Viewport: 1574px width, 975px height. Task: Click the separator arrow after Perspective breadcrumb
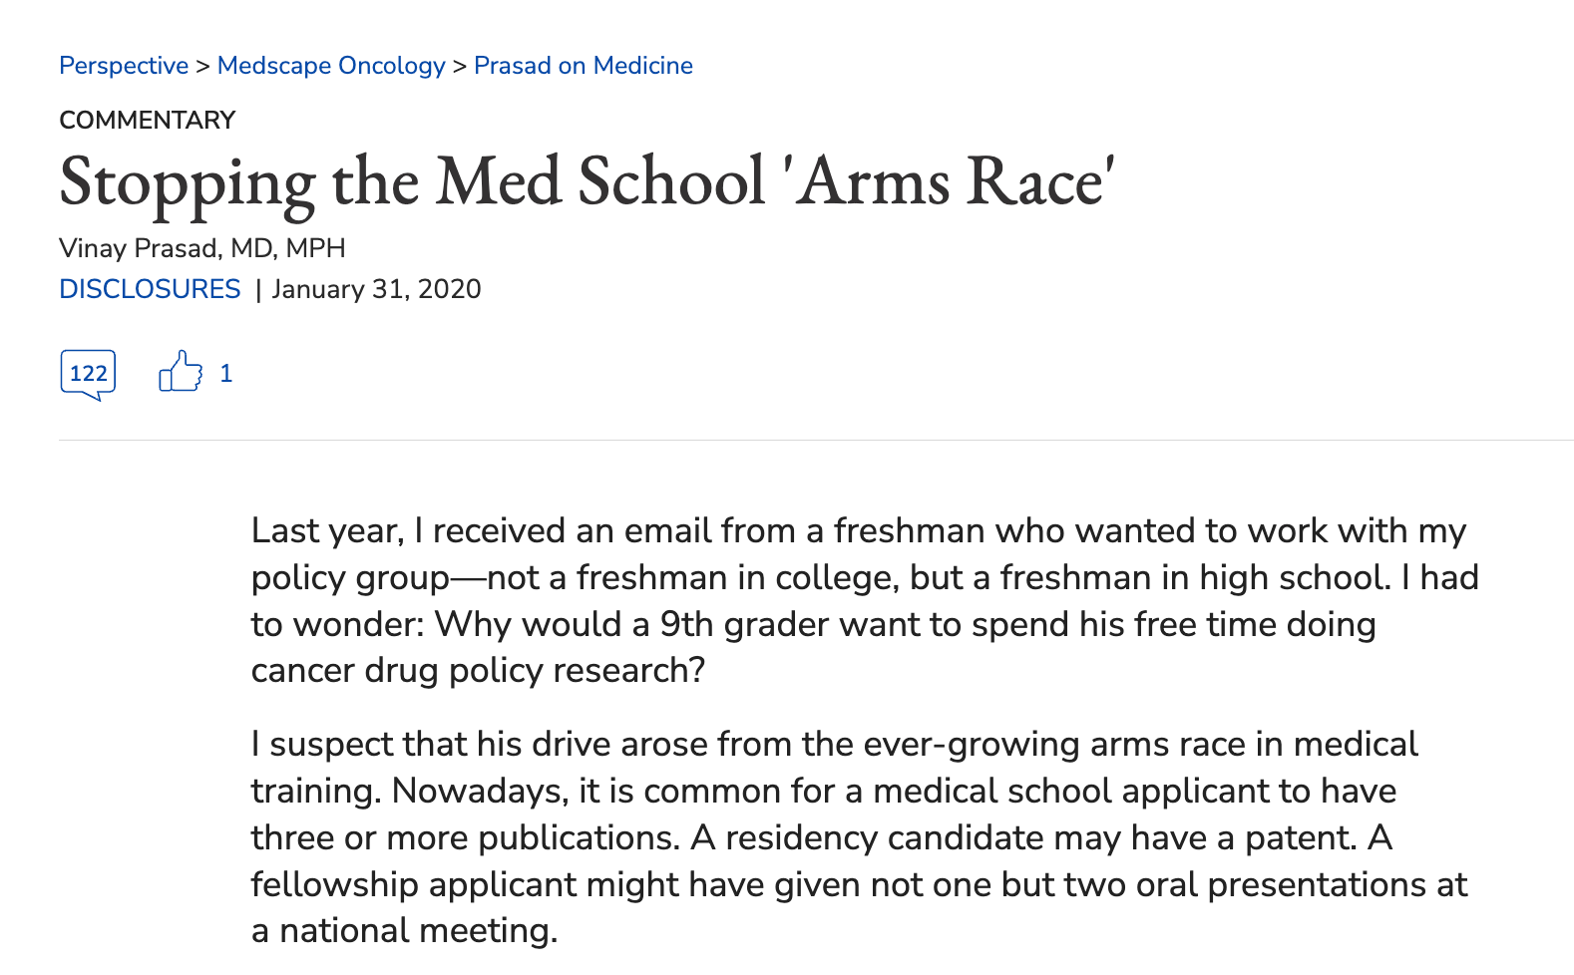(202, 66)
